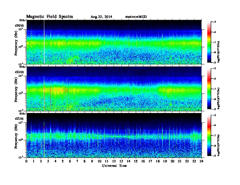This screenshot has height=185, width=240.
Task: Click the hour 22 tick label
Action: click(x=187, y=161)
